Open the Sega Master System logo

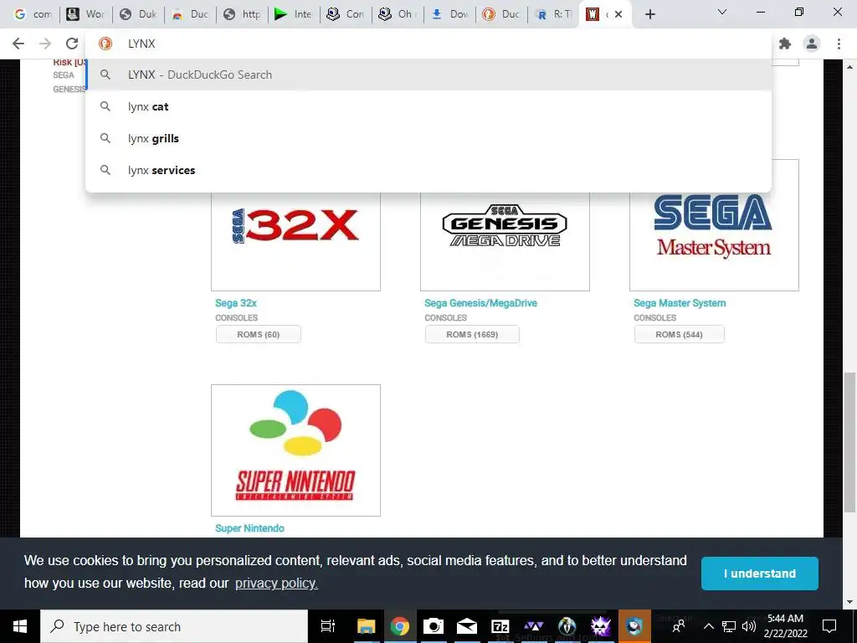pos(714,225)
